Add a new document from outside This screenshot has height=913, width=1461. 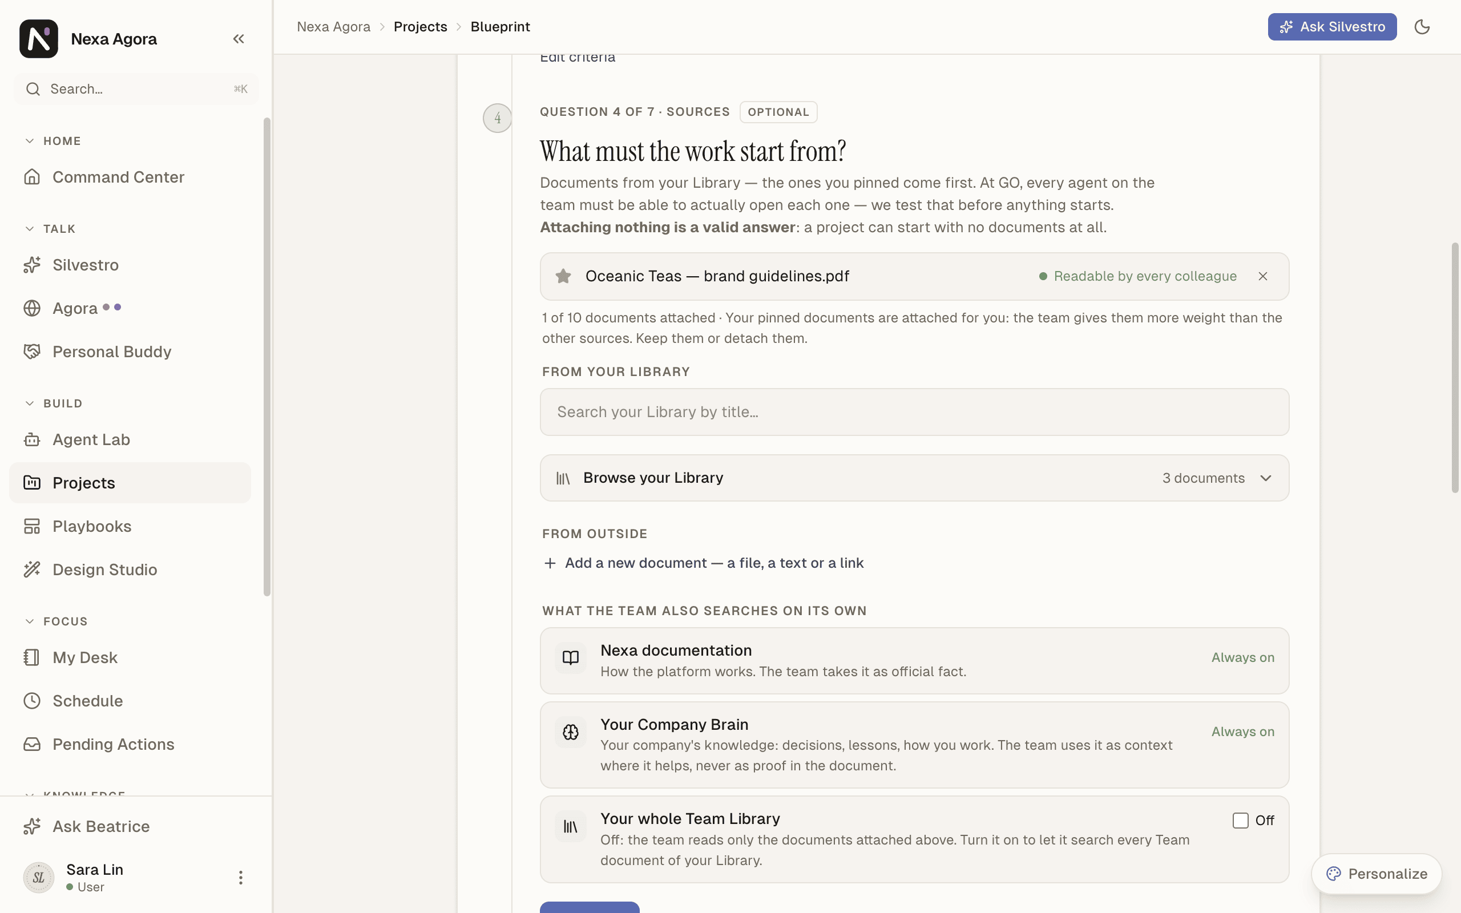(703, 563)
